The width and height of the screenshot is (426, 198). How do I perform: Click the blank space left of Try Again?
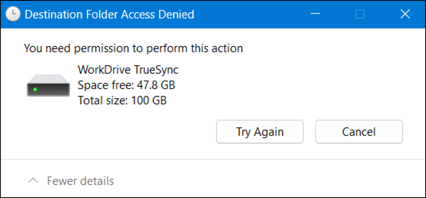pos(115,132)
